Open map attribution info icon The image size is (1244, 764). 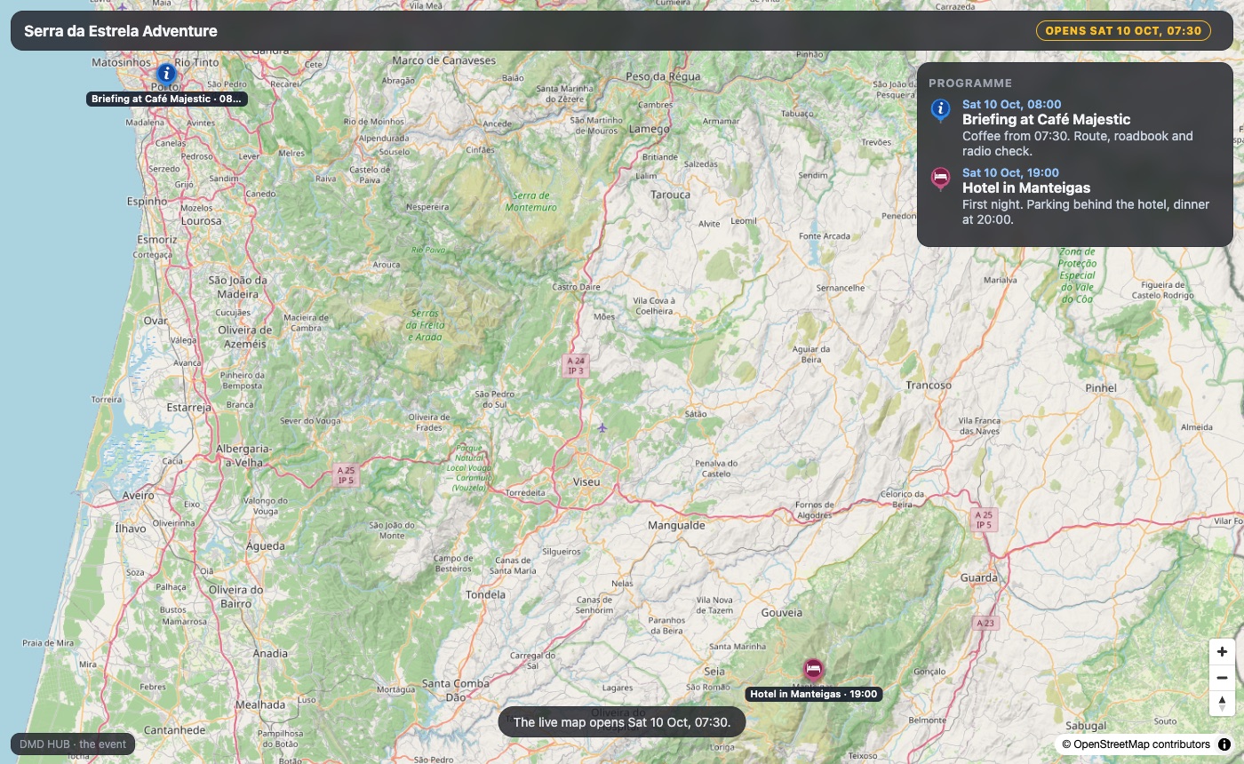tap(1224, 744)
